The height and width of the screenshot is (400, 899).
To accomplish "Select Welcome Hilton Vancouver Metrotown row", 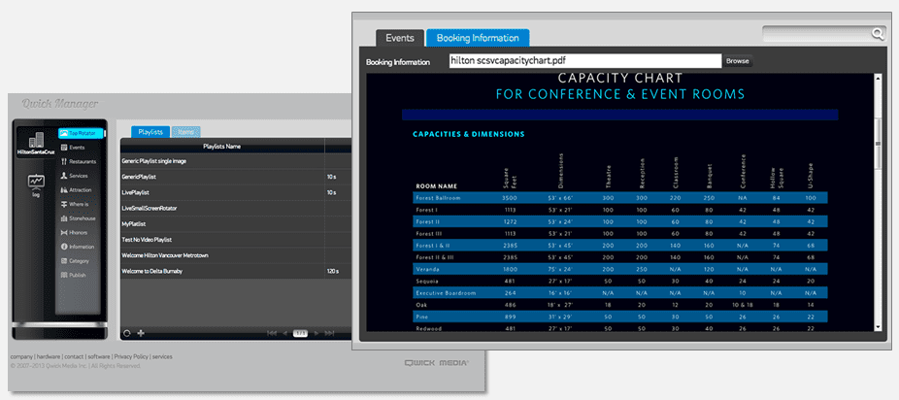I will click(x=236, y=255).
